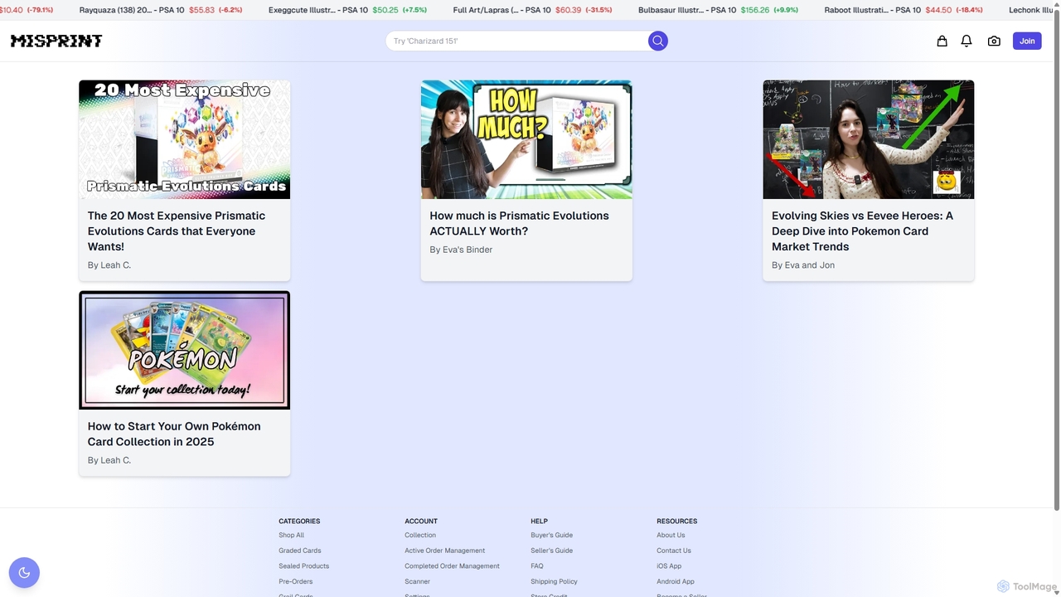Click the Bulbasaur Illustr... PSA 10 ticker item
This screenshot has height=597, width=1061.
coord(719,10)
